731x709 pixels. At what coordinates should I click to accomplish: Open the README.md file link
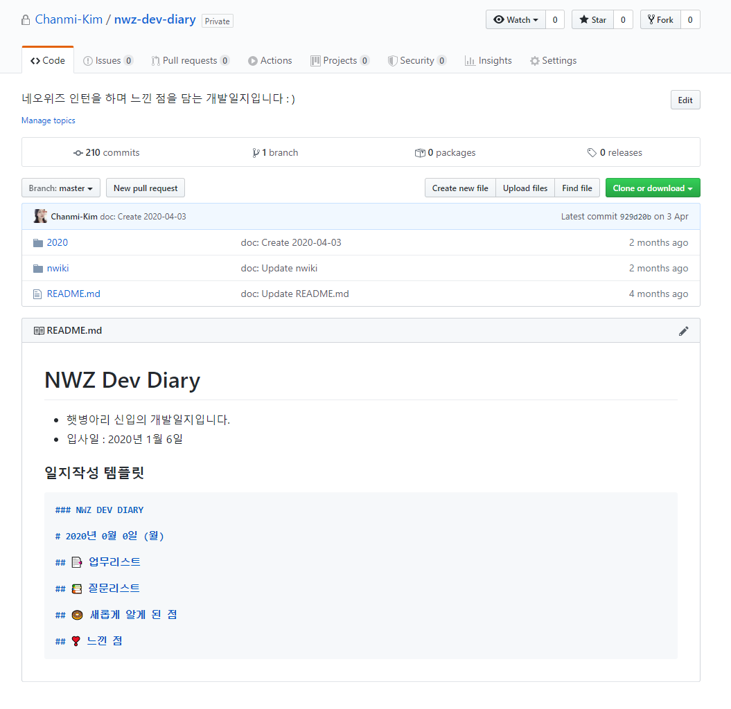(x=73, y=294)
